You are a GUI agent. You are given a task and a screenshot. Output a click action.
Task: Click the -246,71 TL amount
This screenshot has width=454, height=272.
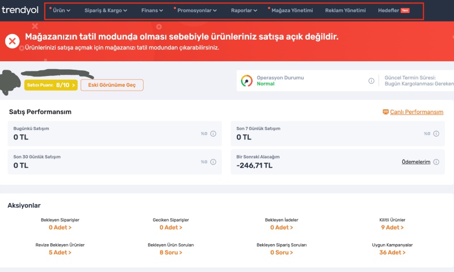point(254,165)
